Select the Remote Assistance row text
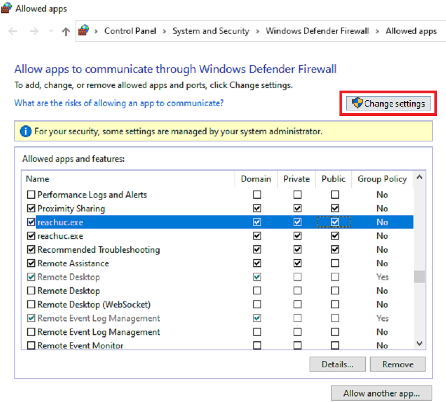 pos(73,263)
